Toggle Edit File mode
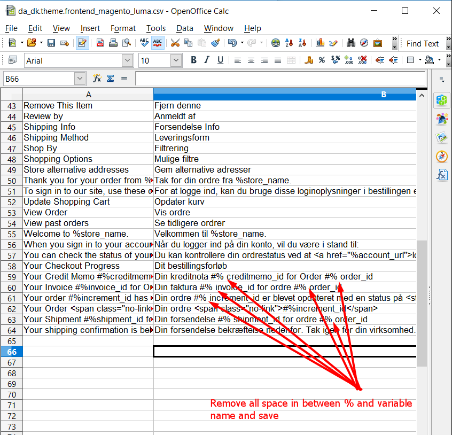Screen dimensions: 452x435 click(81, 43)
